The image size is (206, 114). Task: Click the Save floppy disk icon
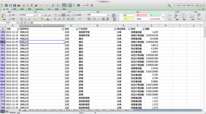[15, 5]
